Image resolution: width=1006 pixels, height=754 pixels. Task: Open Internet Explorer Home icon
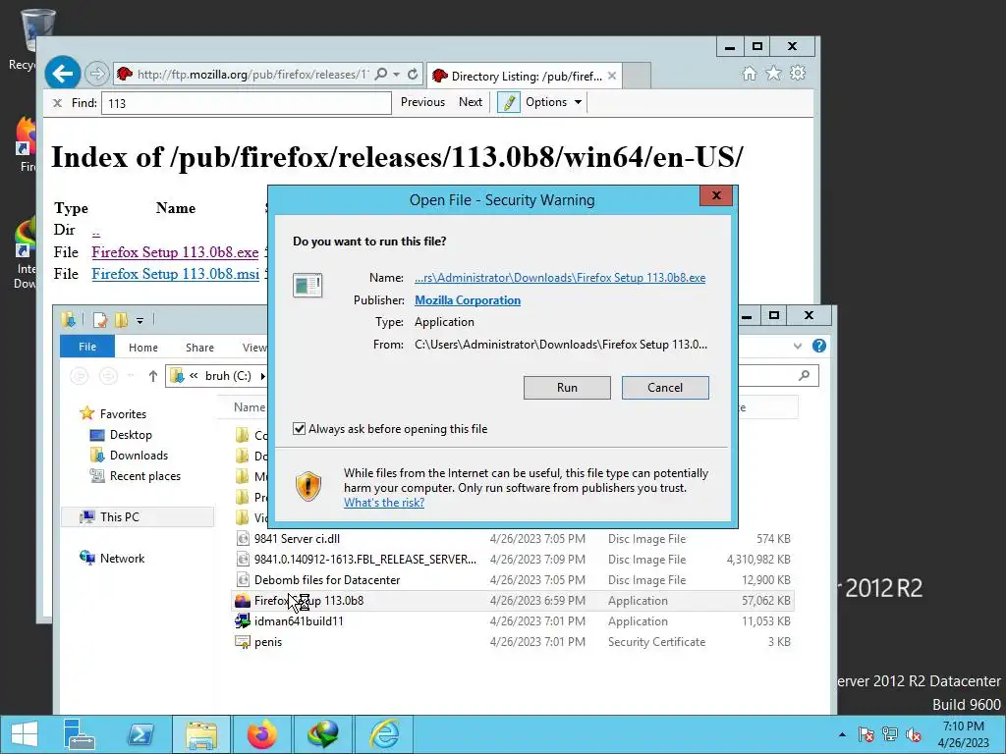click(x=749, y=74)
